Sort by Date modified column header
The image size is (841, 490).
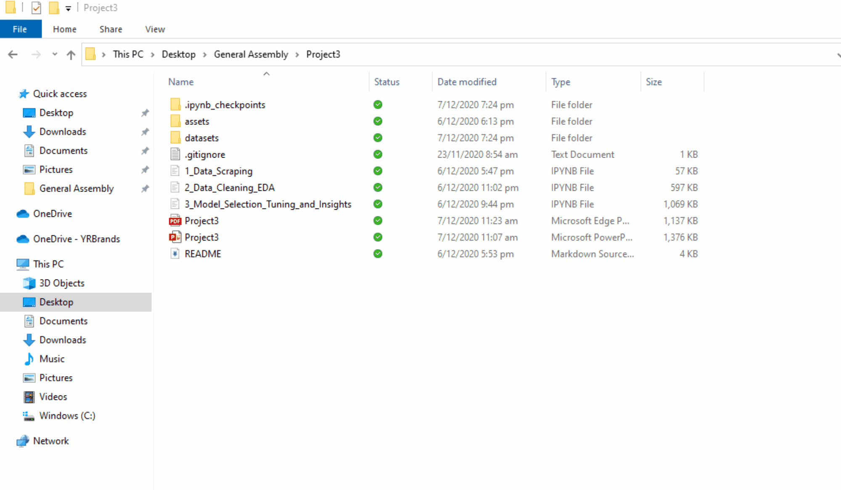(467, 82)
